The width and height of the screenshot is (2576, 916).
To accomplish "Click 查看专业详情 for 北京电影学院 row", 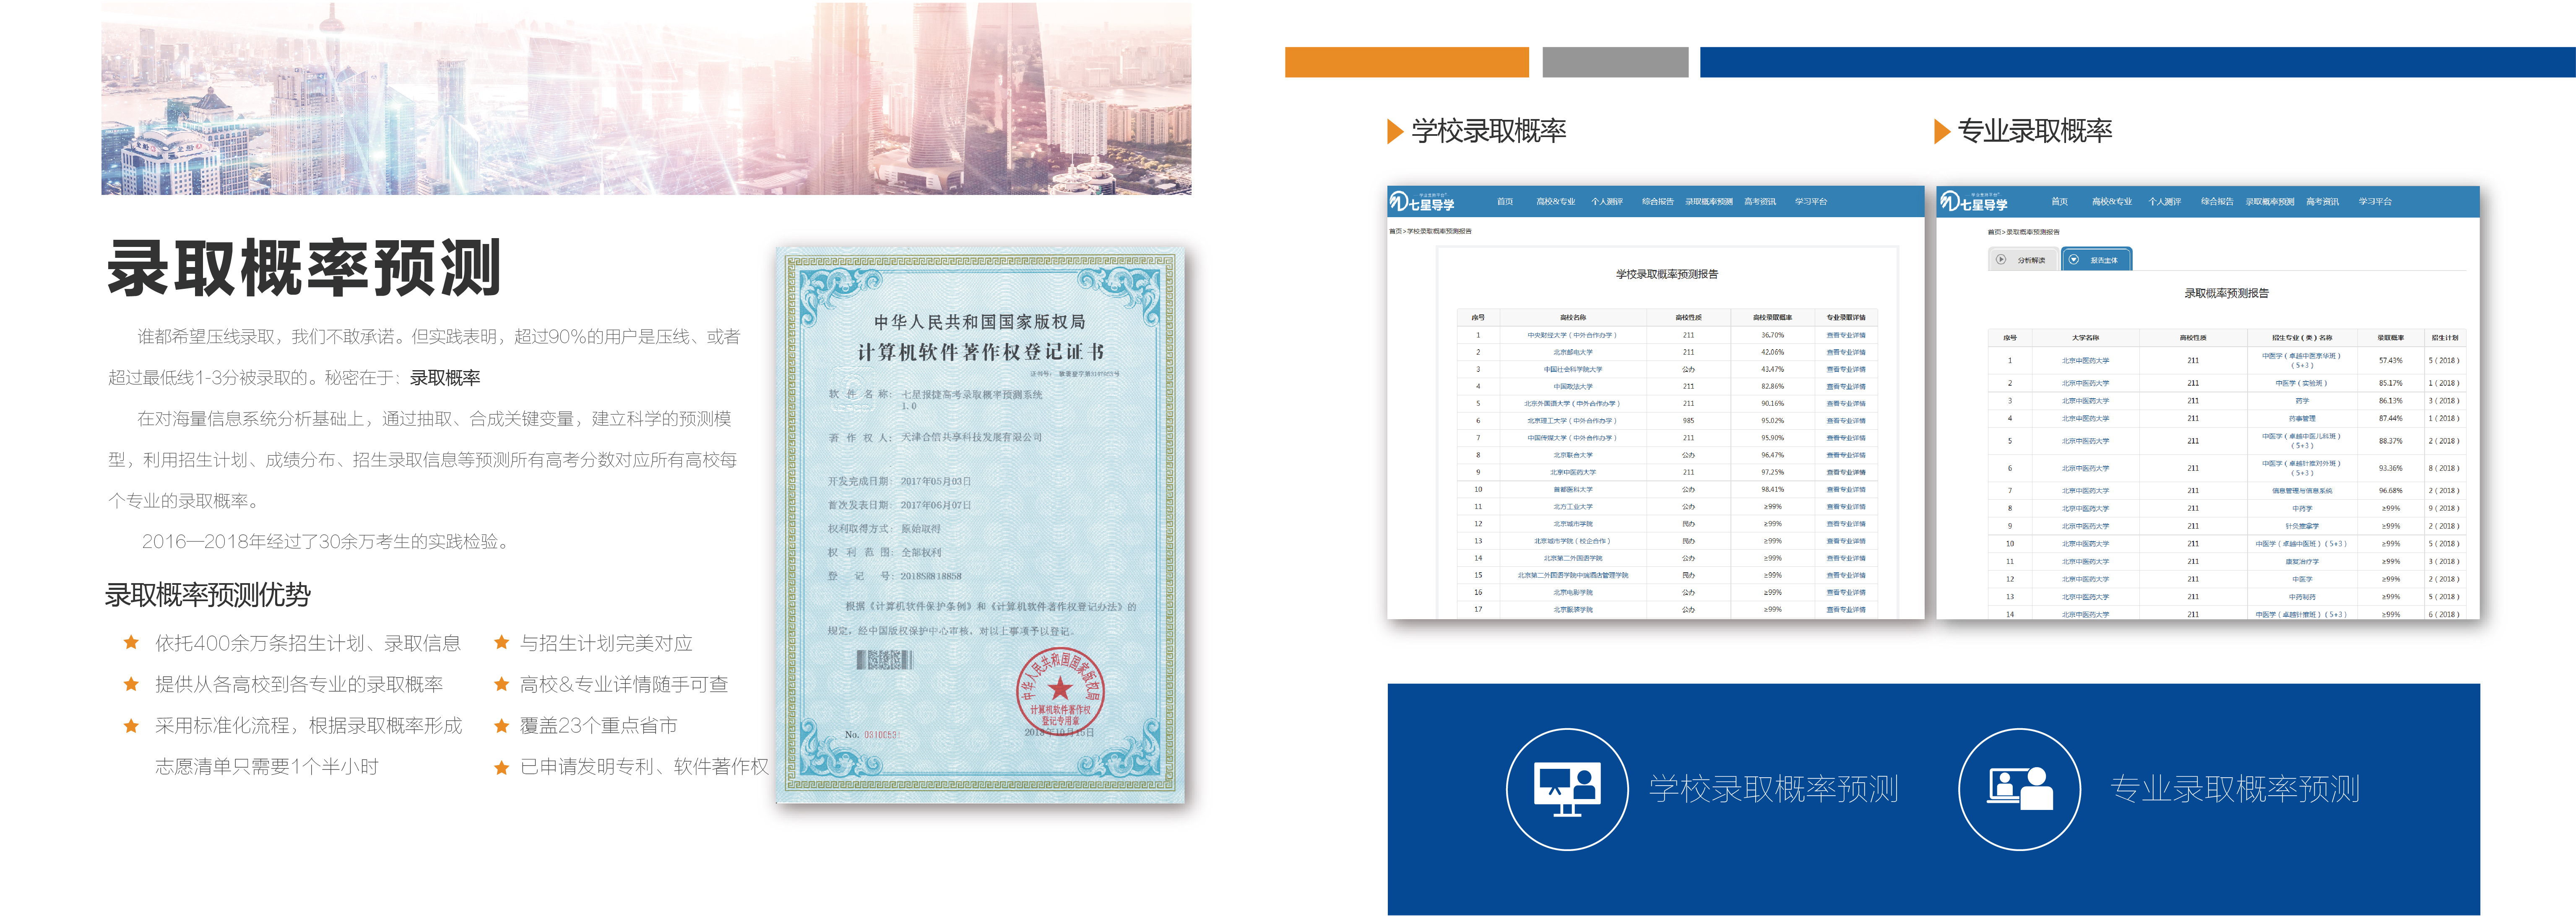I will click(1845, 593).
